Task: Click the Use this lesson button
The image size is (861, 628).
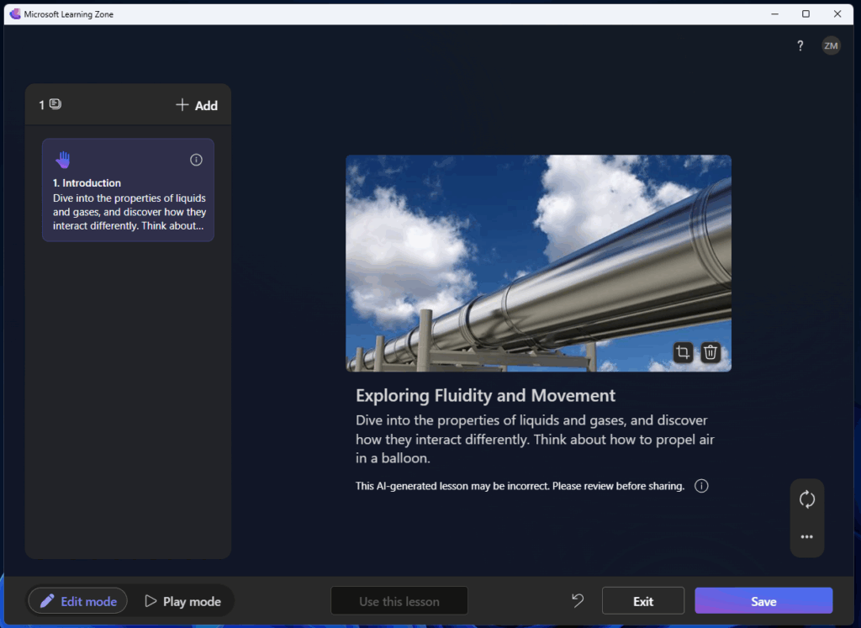Action: [399, 601]
